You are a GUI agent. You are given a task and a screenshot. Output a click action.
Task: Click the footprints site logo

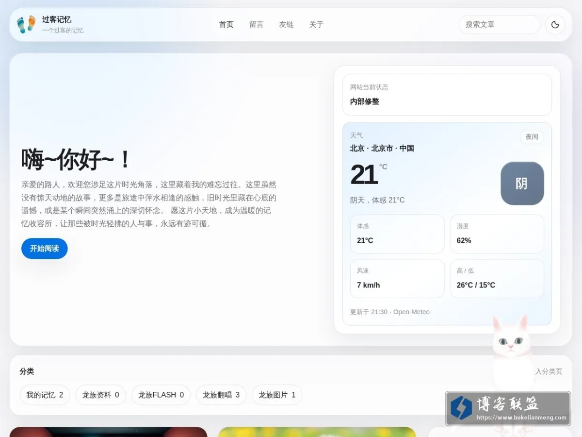click(26, 24)
